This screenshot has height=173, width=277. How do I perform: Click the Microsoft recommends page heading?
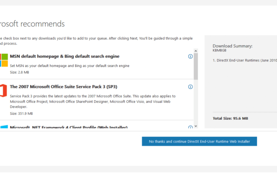click(32, 24)
